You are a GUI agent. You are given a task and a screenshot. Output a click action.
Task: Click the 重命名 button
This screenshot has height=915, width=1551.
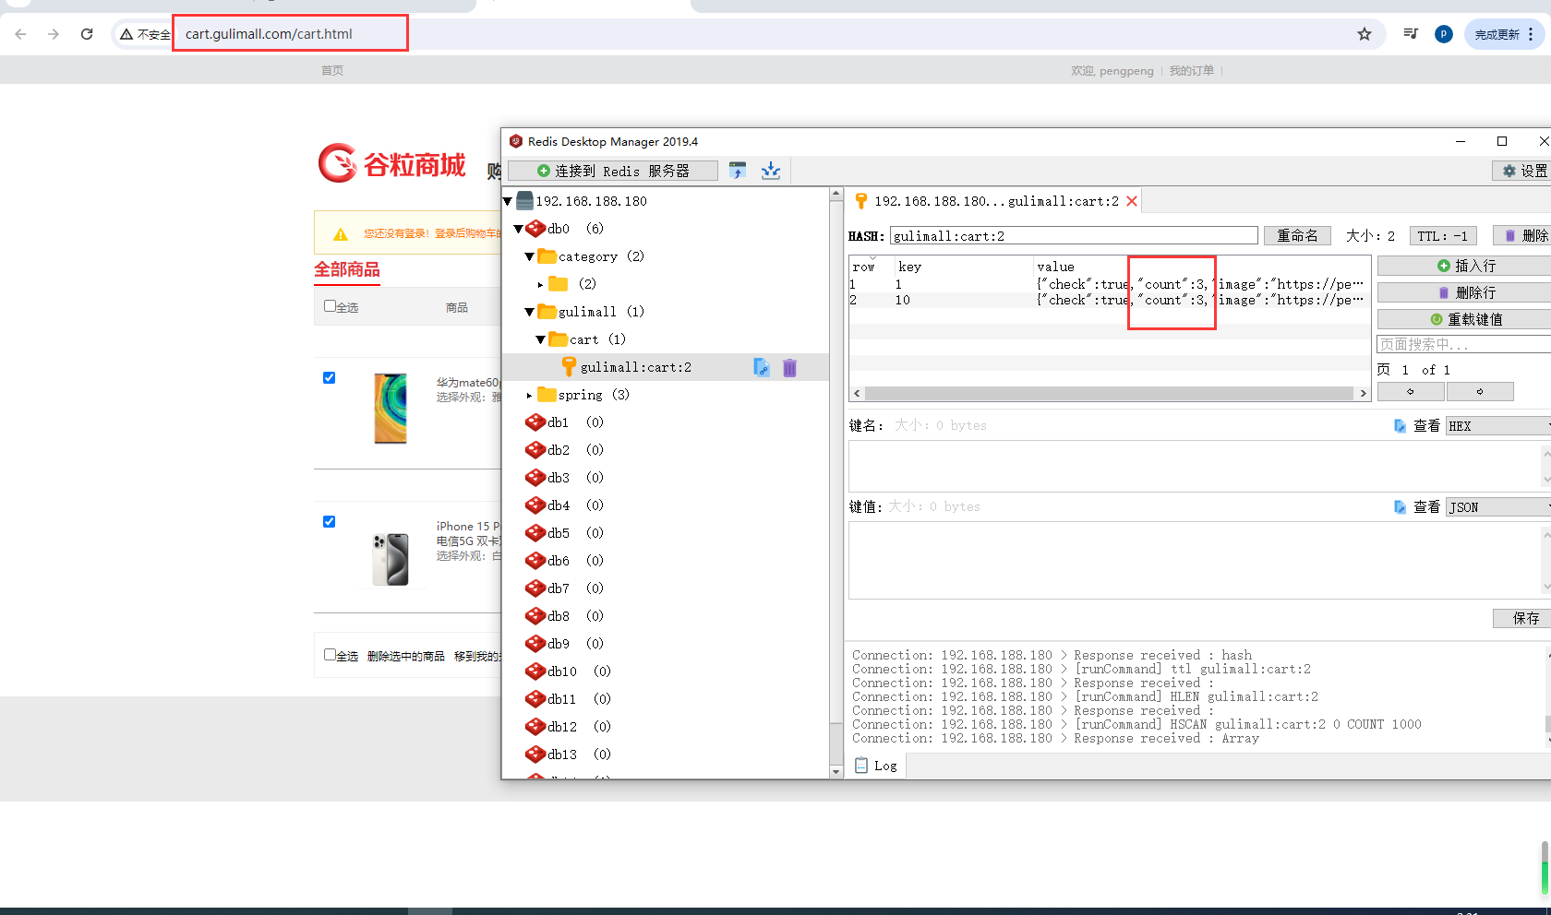(x=1297, y=235)
